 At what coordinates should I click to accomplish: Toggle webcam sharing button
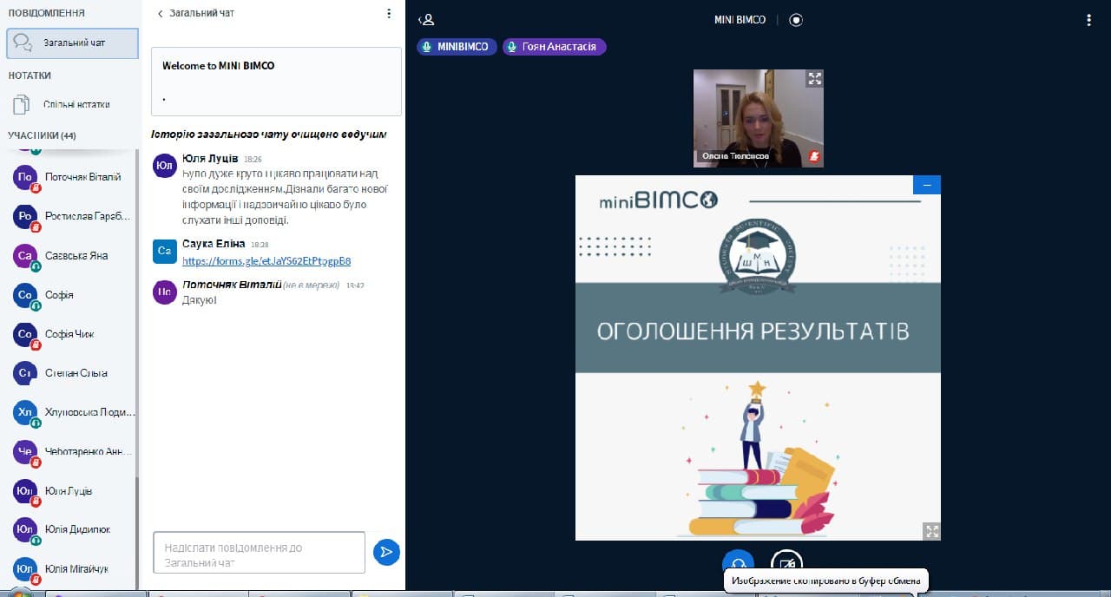tap(786, 562)
